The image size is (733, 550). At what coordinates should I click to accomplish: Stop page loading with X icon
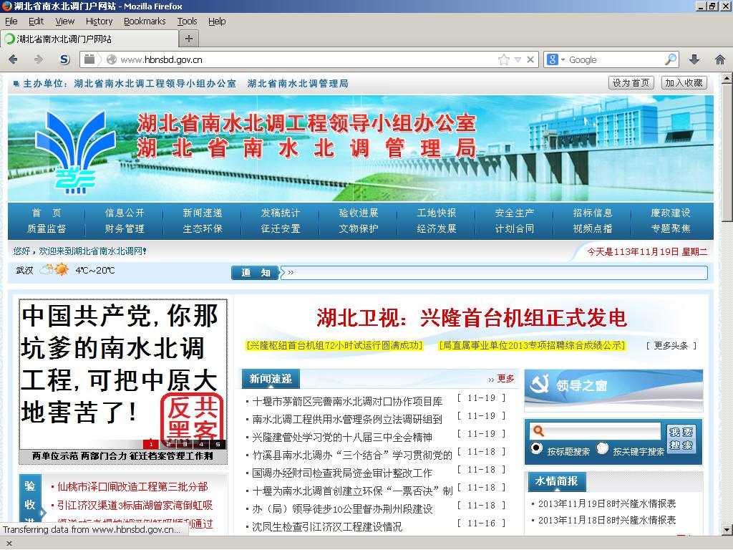(530, 59)
